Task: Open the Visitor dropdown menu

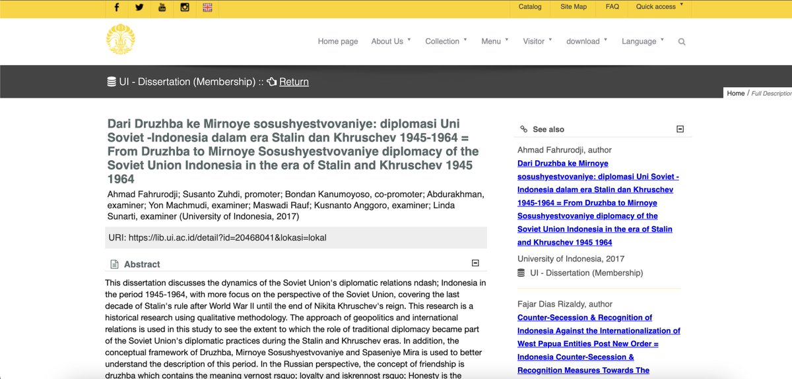Action: pos(537,41)
